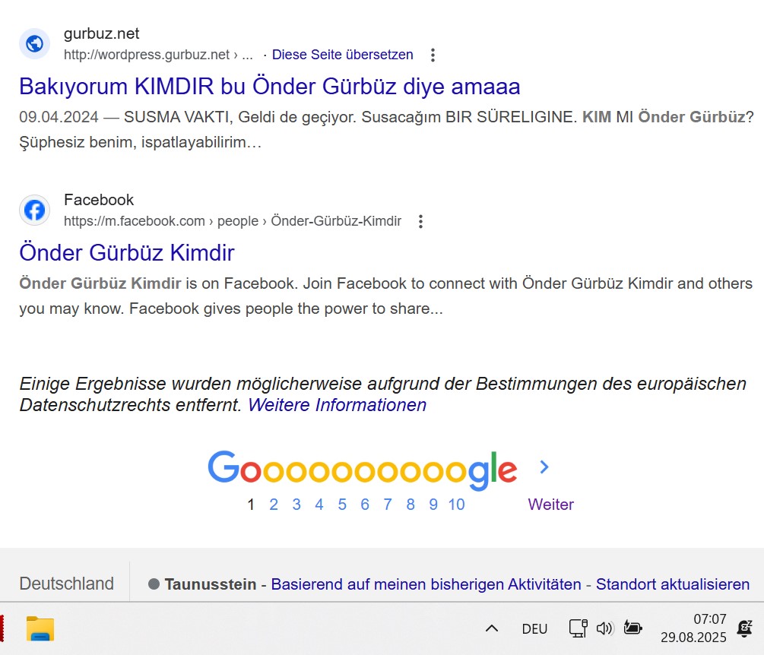Image resolution: width=764 pixels, height=655 pixels.
Task: Open three-dot menu for Facebook result
Action: 420,222
